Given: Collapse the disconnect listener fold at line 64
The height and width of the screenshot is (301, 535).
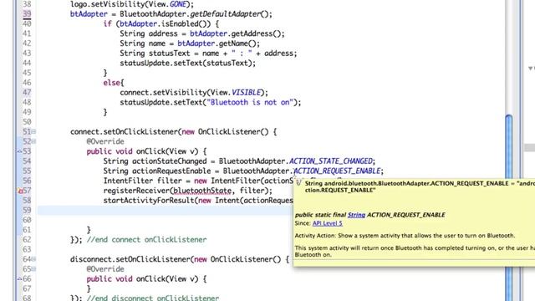Looking at the screenshot, I should [33, 259].
